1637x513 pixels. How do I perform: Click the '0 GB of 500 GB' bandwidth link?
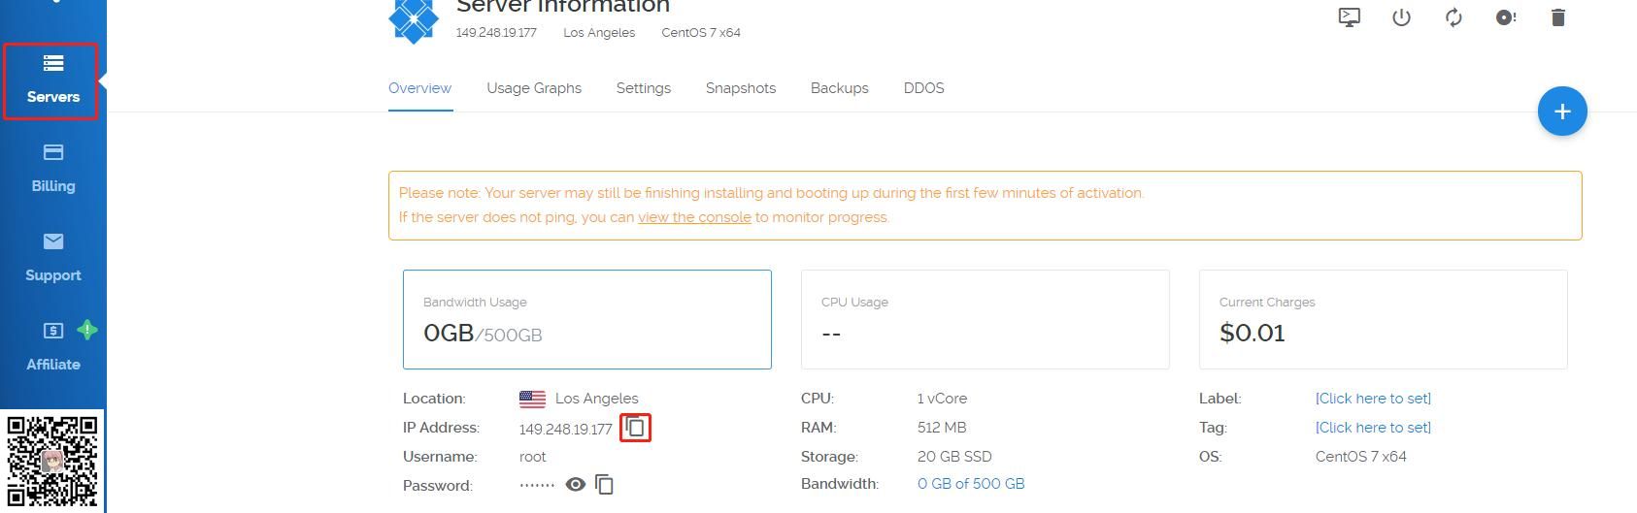click(x=970, y=484)
